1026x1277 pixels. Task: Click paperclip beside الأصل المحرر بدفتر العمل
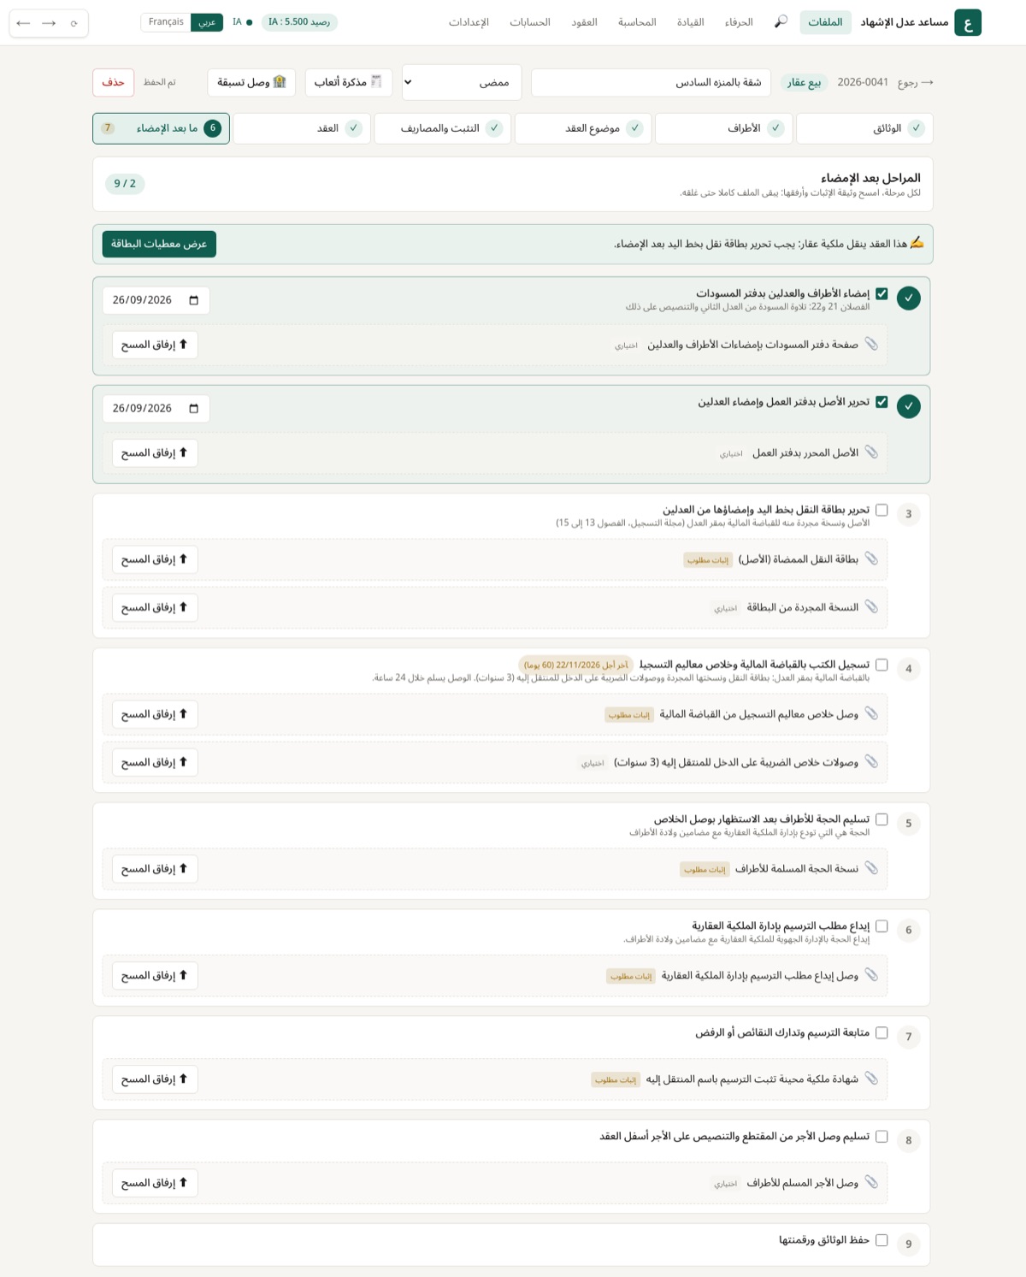pyautogui.click(x=871, y=452)
